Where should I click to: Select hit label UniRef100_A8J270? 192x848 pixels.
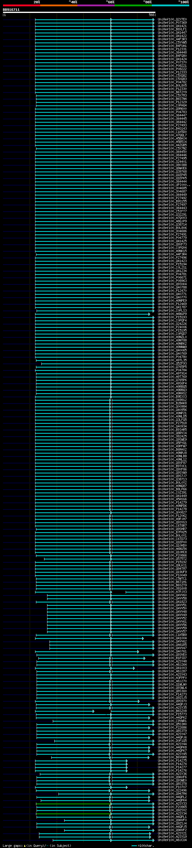click(x=172, y=681)
